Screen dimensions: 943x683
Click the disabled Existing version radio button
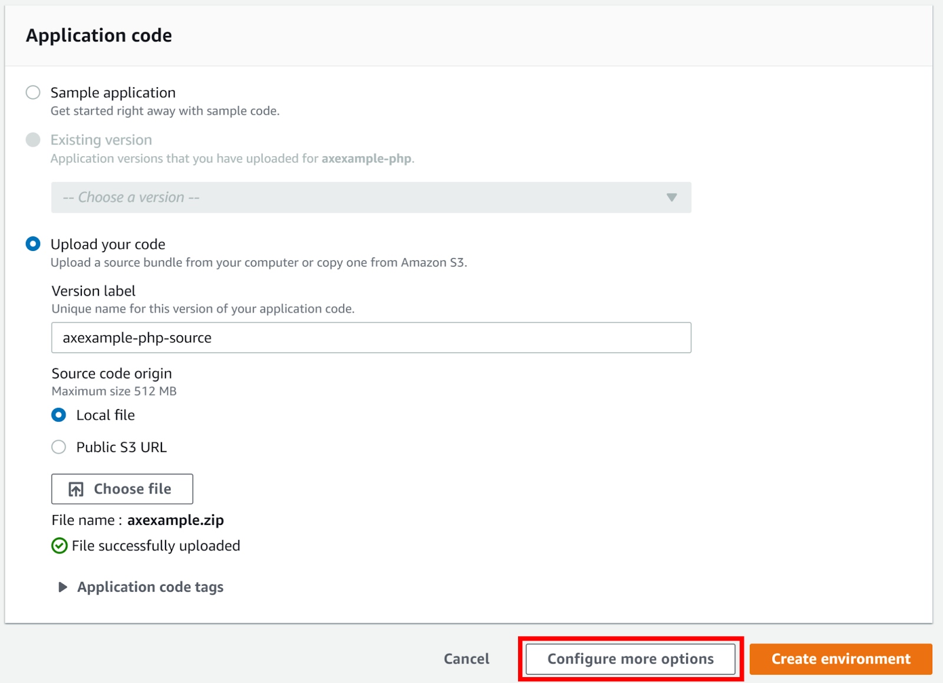tap(33, 140)
